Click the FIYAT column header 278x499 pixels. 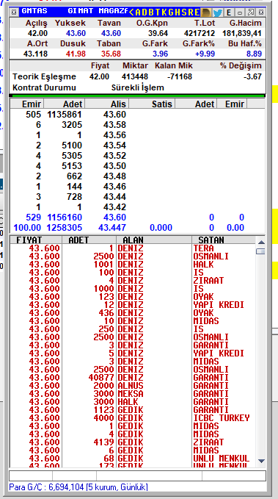[36, 240]
